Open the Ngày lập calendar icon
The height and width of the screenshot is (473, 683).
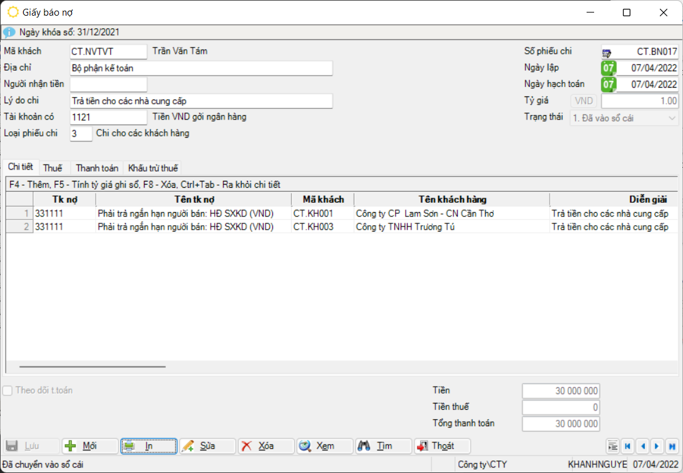click(608, 68)
